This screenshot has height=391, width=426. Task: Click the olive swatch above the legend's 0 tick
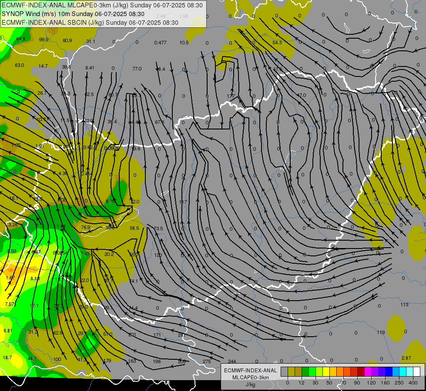click(291, 371)
